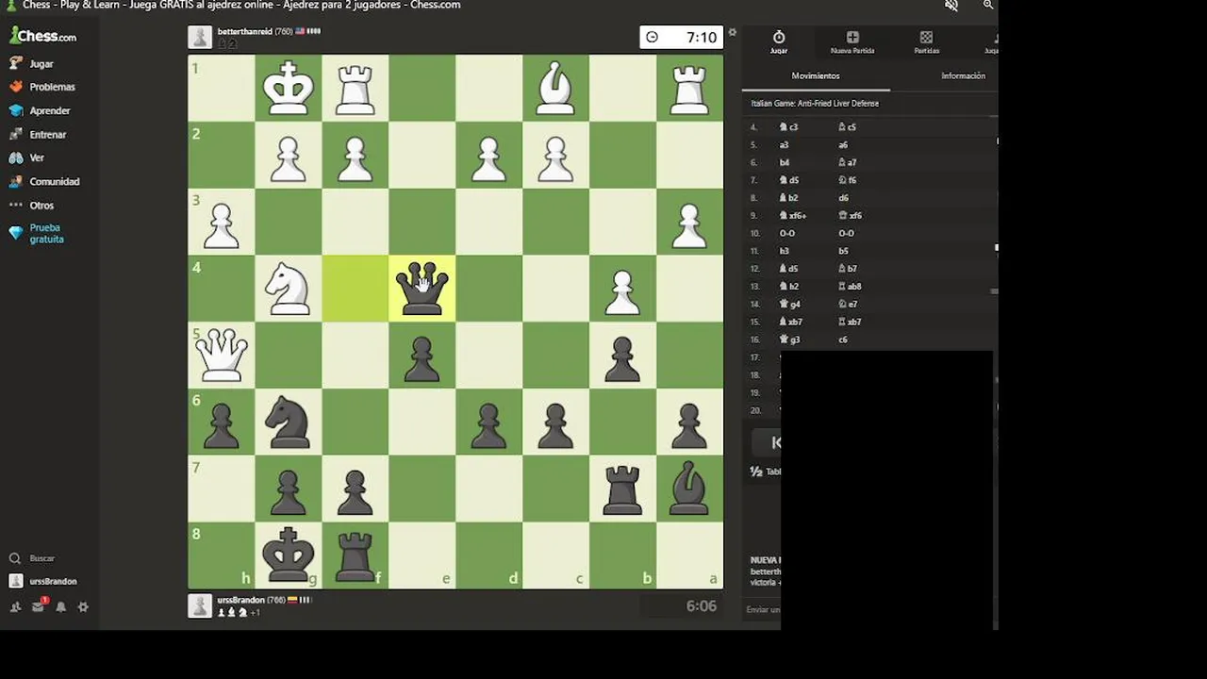Image resolution: width=1207 pixels, height=679 pixels.
Task: Select the Partidas tab
Action: (x=926, y=42)
